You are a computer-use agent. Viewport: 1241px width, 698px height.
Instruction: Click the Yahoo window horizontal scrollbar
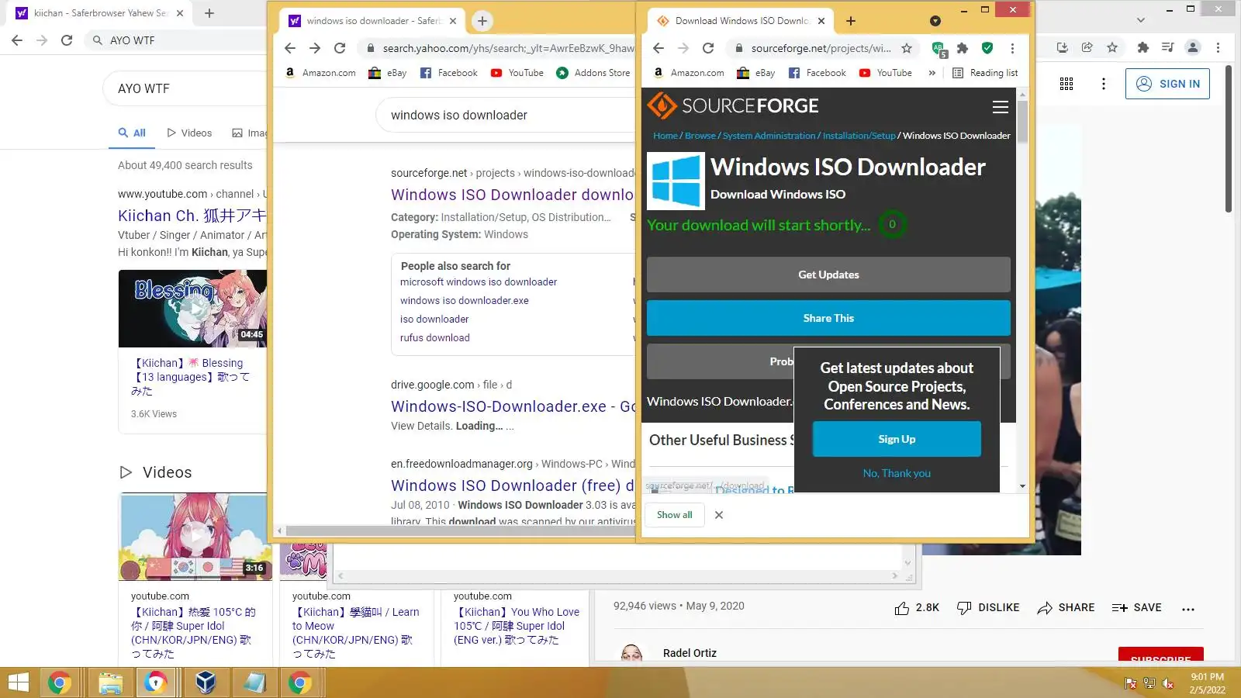click(x=459, y=531)
